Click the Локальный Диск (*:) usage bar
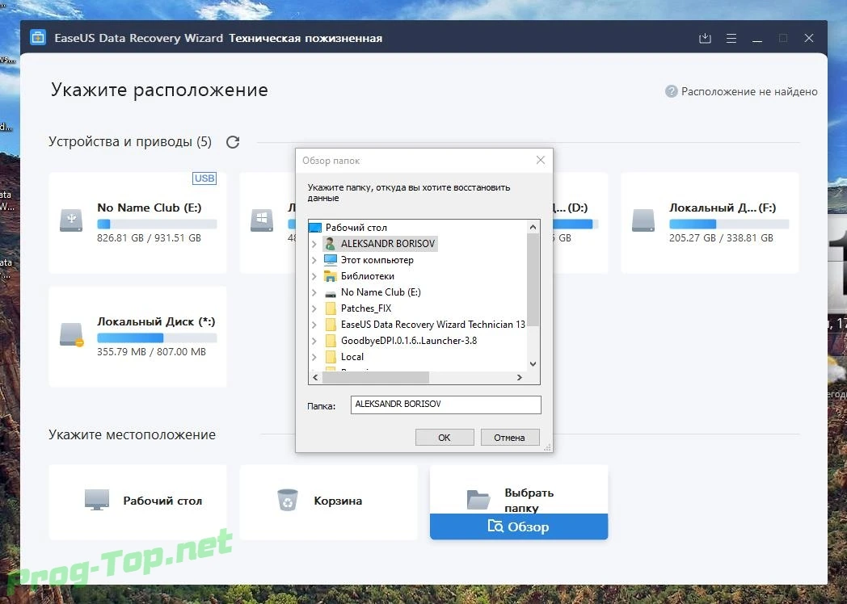Image resolution: width=847 pixels, height=604 pixels. point(157,338)
